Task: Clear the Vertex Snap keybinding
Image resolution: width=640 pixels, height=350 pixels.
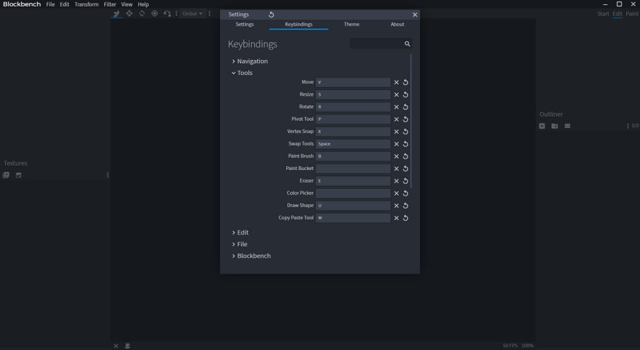Action: (x=396, y=132)
